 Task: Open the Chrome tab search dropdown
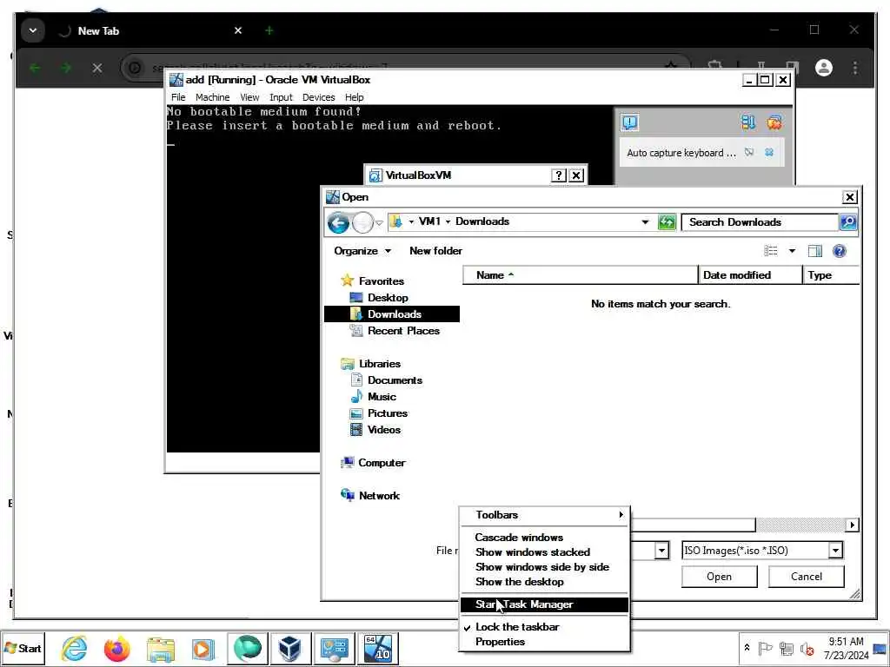point(33,30)
